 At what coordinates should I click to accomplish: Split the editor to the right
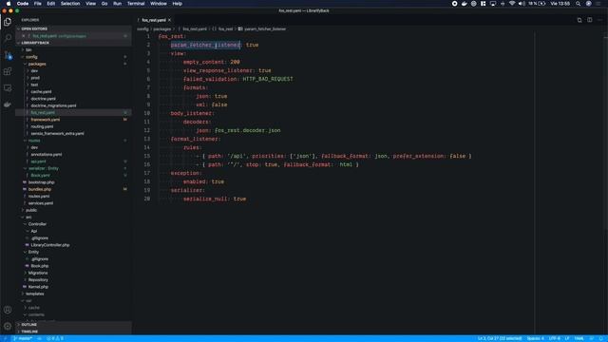tap(589, 20)
